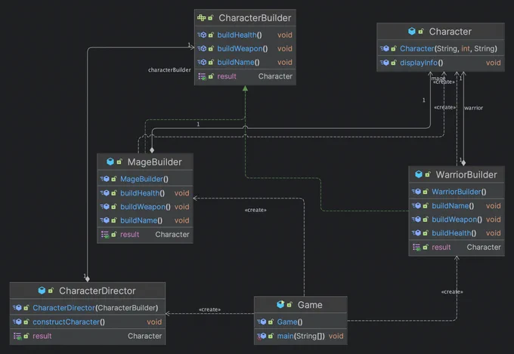Click the class icon beside WarriorBuilder title
Screen dimensions: 514x354
(419, 174)
